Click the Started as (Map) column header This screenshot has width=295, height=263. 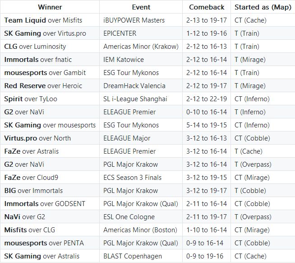pos(263,7)
